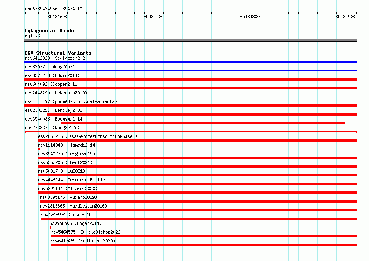369x261 pixels.
Task: Select nsv956506 (Dogan2014) variant label
Action: 75,223
